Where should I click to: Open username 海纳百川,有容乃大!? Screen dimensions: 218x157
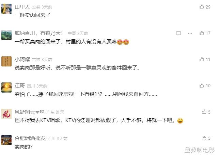(39, 33)
